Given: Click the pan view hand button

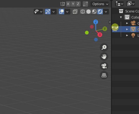Looking at the screenshot, I should tap(104, 56).
